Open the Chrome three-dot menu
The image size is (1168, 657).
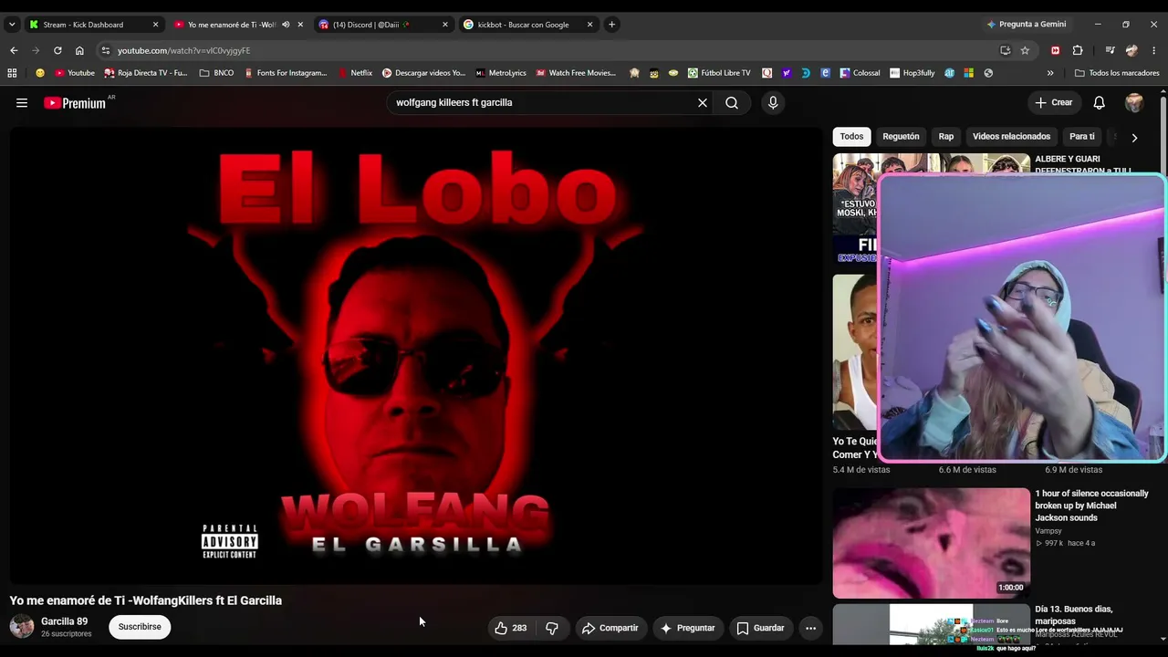(x=1154, y=50)
